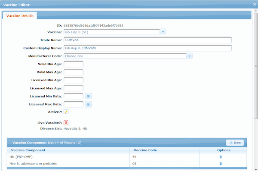Click the ID value 6883576bd868da1d907142ade9f7b923

93,25
